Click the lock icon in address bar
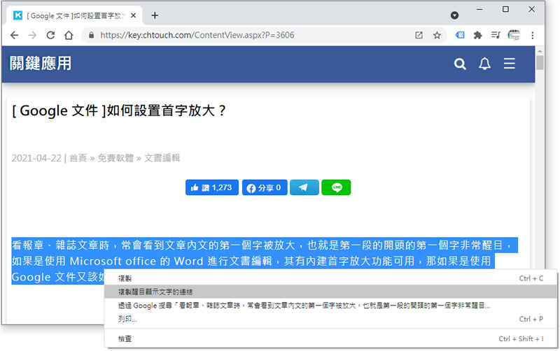The width and height of the screenshot is (560, 351). [92, 35]
